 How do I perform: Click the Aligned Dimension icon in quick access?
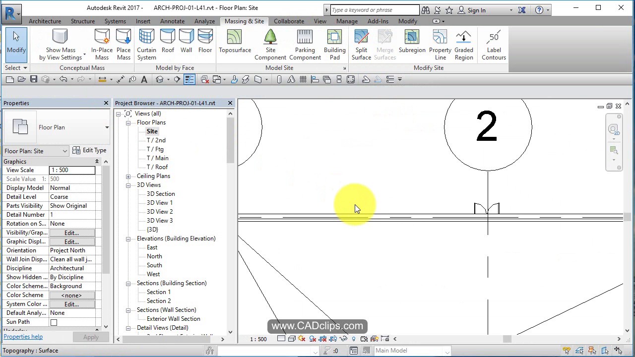122,79
